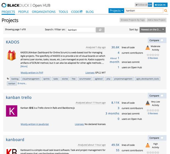Screen dimensions: 170x154
Task: Click kanban trello '3 months' since last commit
Action: point(112,113)
